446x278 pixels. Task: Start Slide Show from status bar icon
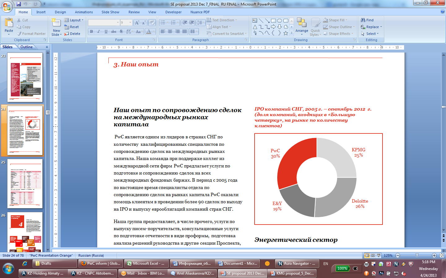[378, 255]
